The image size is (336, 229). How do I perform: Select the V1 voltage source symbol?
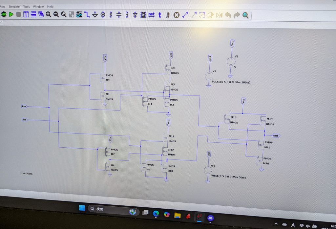point(231,62)
